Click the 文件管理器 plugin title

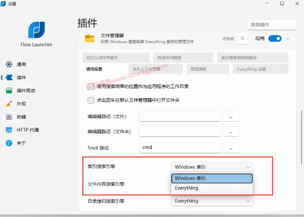click(112, 36)
